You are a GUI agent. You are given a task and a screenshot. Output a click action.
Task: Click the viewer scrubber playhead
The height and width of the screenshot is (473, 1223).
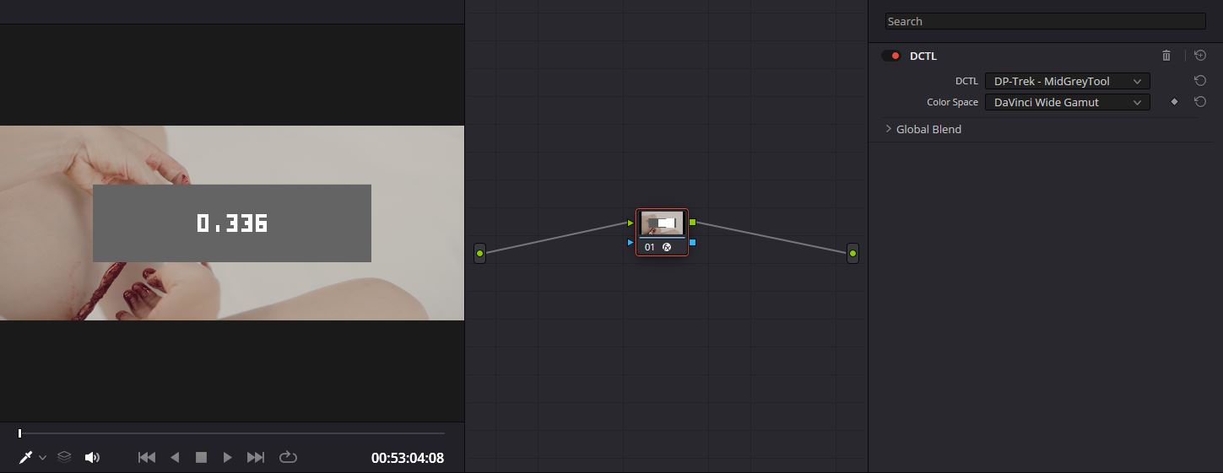pos(19,433)
